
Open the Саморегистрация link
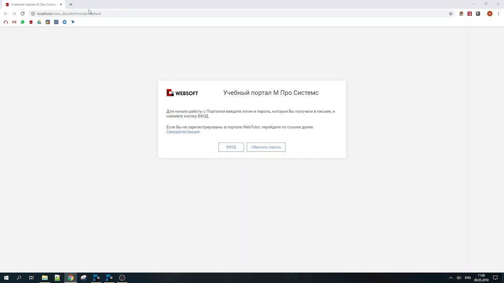(183, 132)
